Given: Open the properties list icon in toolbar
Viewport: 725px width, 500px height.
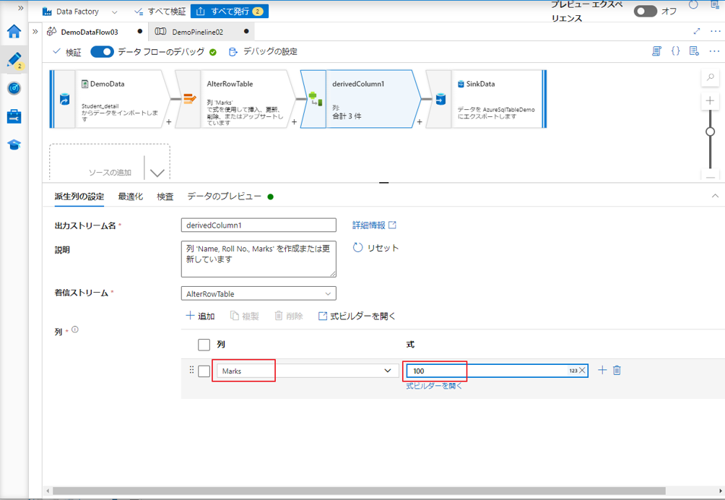Looking at the screenshot, I should (694, 51).
